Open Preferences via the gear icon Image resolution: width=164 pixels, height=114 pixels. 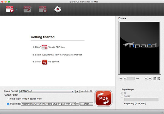coord(58,9)
